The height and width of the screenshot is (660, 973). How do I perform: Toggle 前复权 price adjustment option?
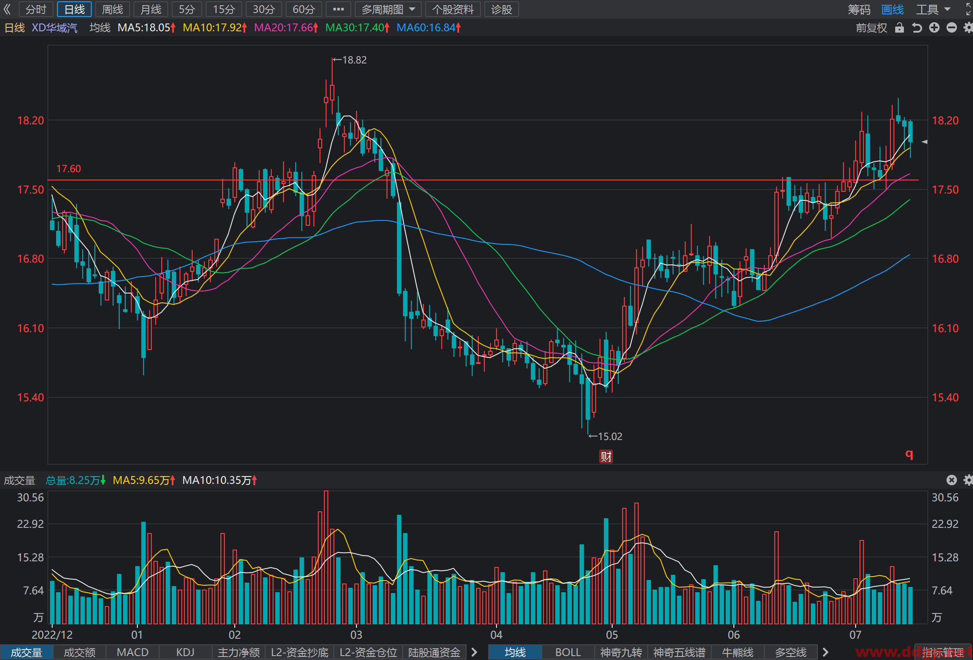871,28
